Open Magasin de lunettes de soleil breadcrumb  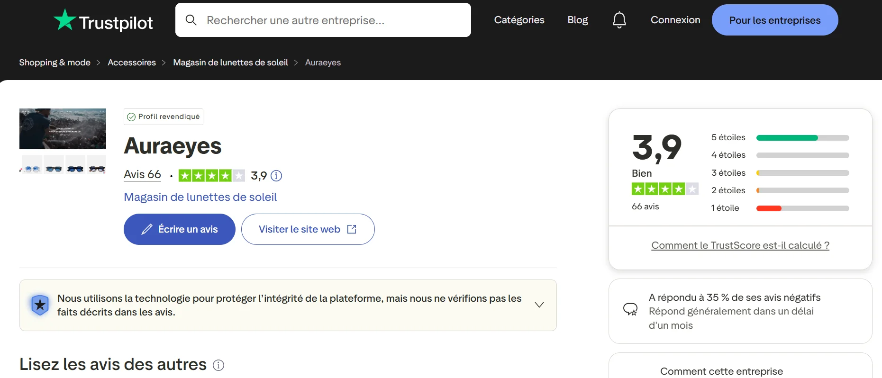pos(230,63)
